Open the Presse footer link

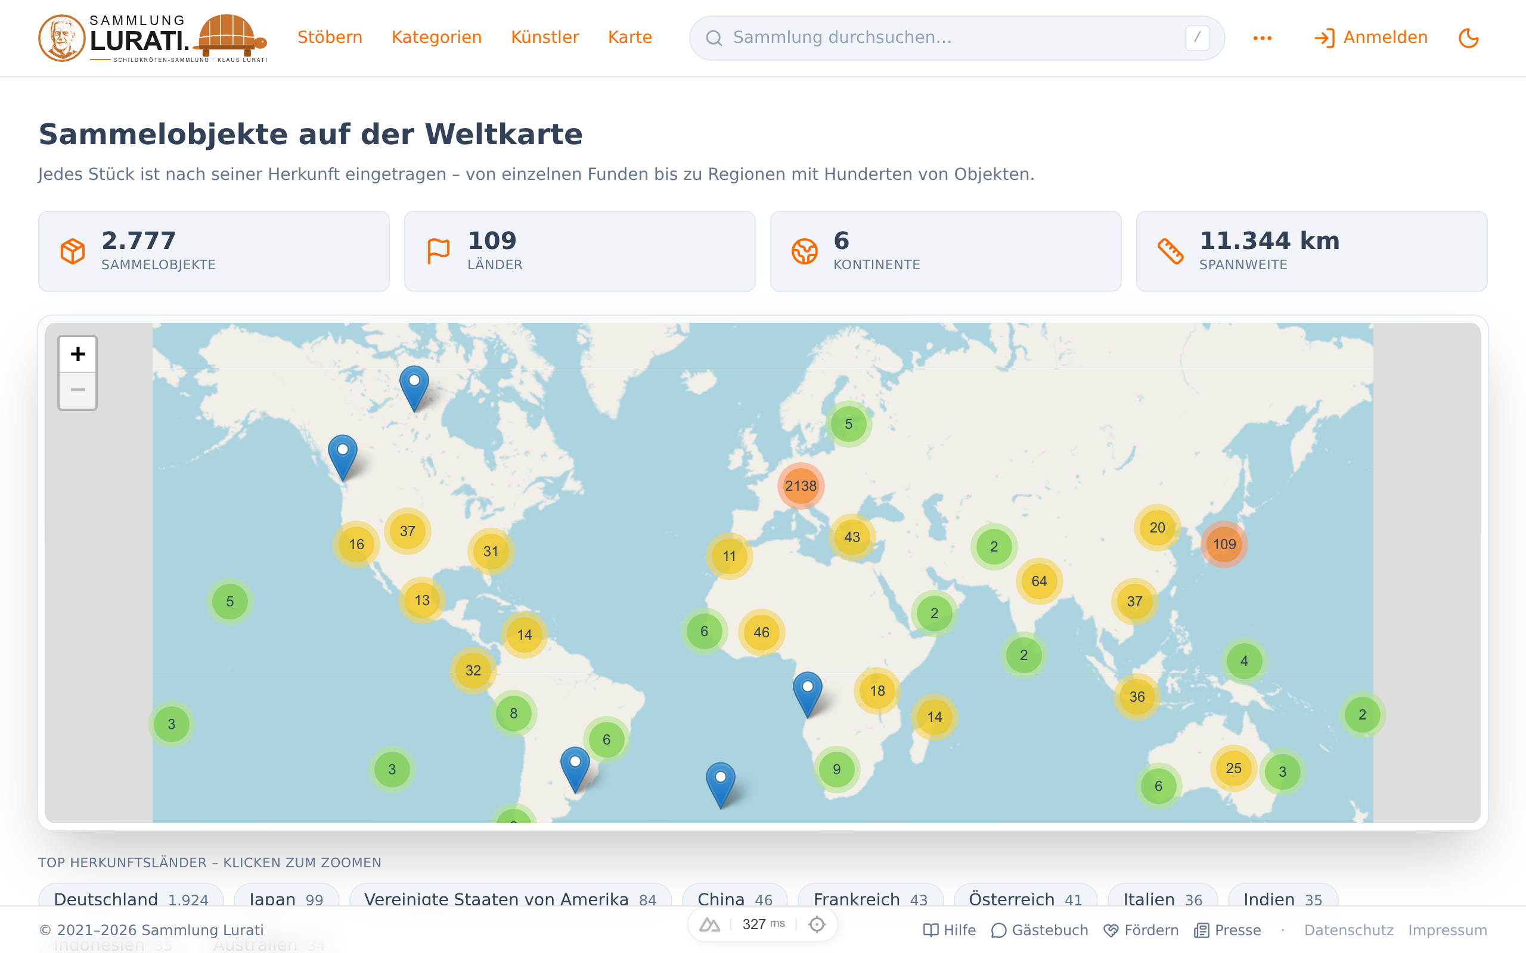tap(1228, 930)
